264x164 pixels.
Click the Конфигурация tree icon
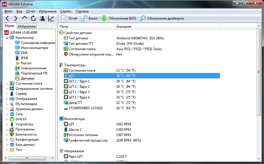point(12,140)
